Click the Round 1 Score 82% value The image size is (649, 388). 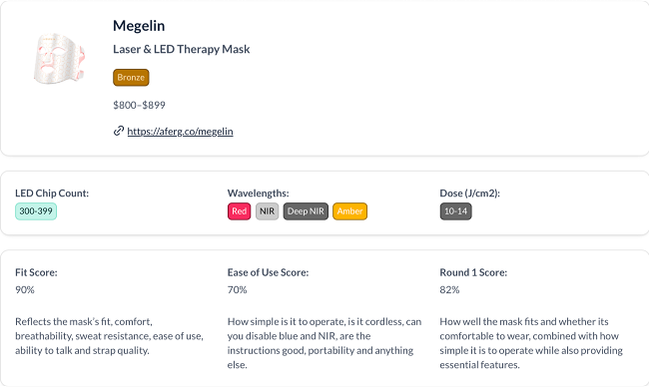[449, 290]
